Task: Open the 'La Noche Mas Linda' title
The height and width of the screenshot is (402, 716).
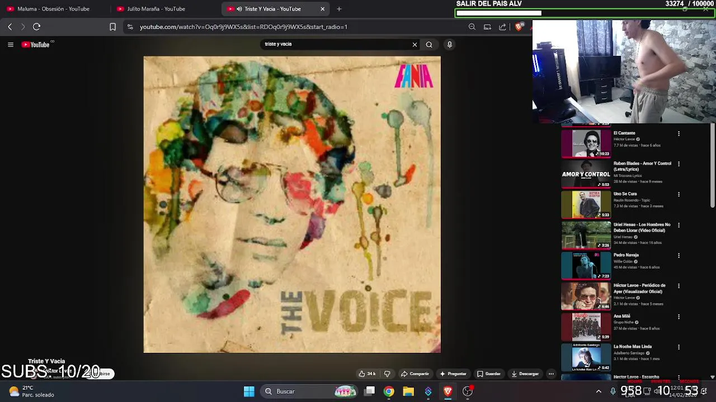Action: coord(633,347)
